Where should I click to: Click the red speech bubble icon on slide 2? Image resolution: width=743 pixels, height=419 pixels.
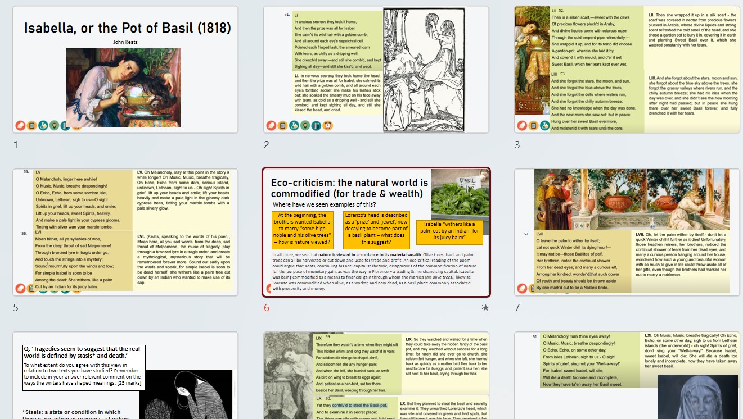coord(271,125)
